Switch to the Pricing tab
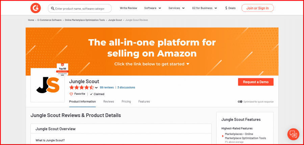 pos(126,101)
